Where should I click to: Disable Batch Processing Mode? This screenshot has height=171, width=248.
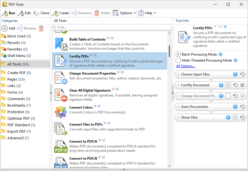point(178,54)
